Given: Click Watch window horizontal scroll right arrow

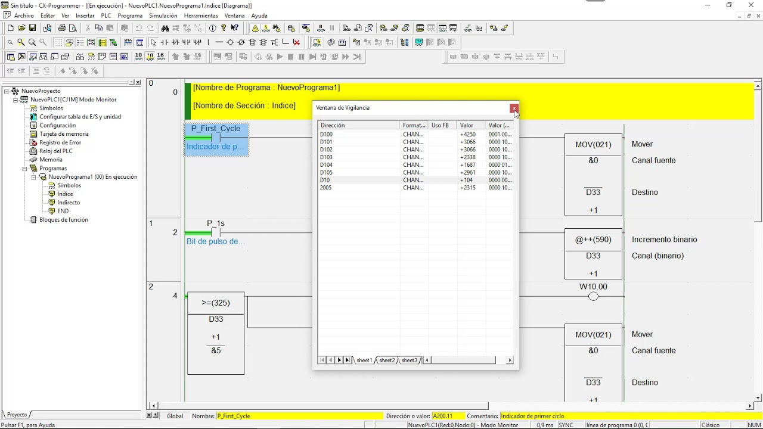Looking at the screenshot, I should [x=509, y=360].
